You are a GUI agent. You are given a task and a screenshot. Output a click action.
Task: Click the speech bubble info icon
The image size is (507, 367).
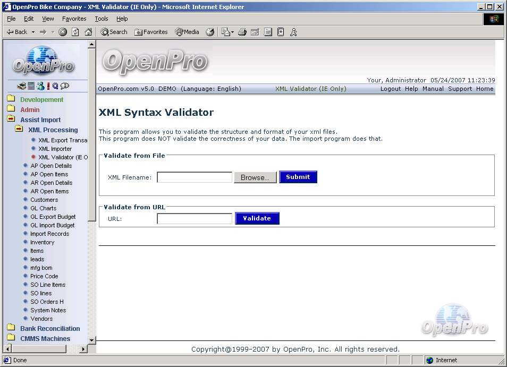point(65,86)
